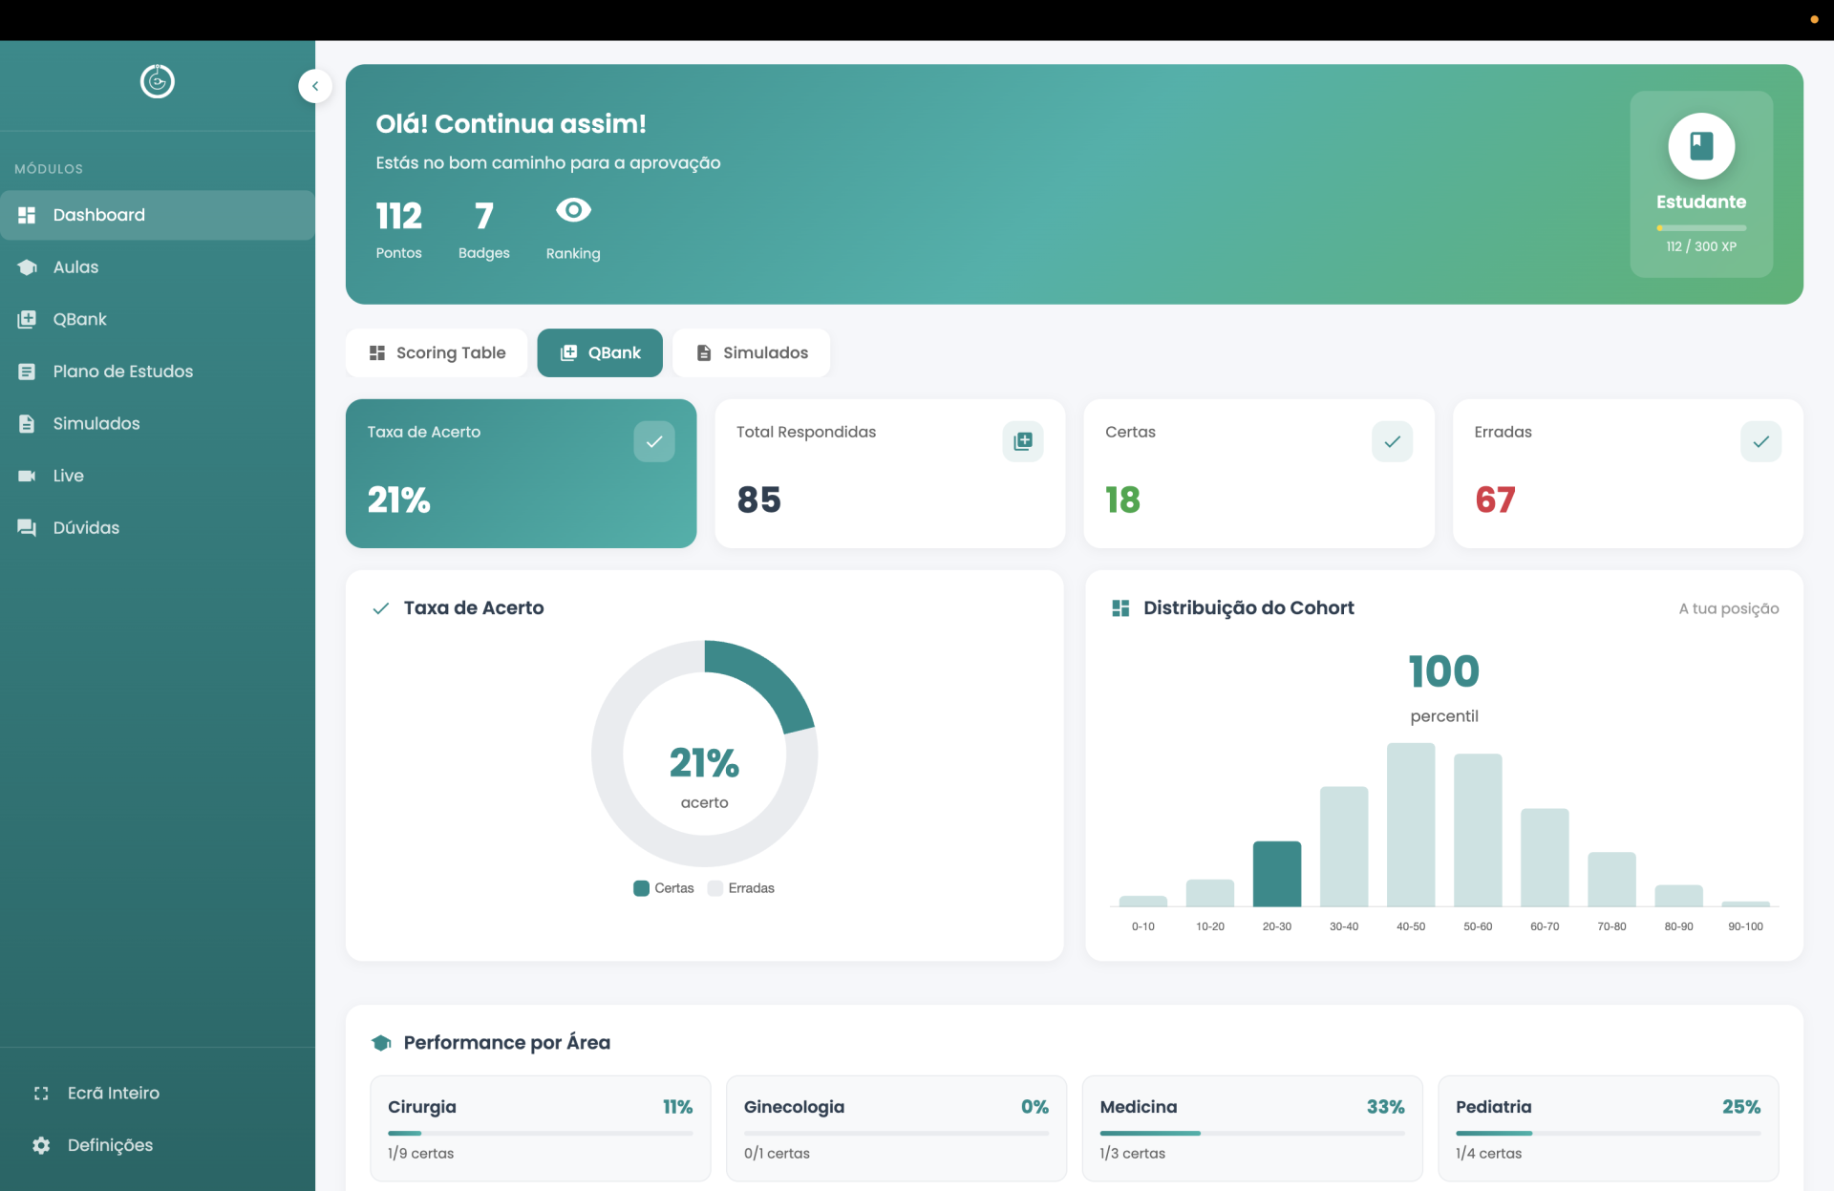Click the app logo in sidebar
The height and width of the screenshot is (1191, 1834).
[x=158, y=82]
